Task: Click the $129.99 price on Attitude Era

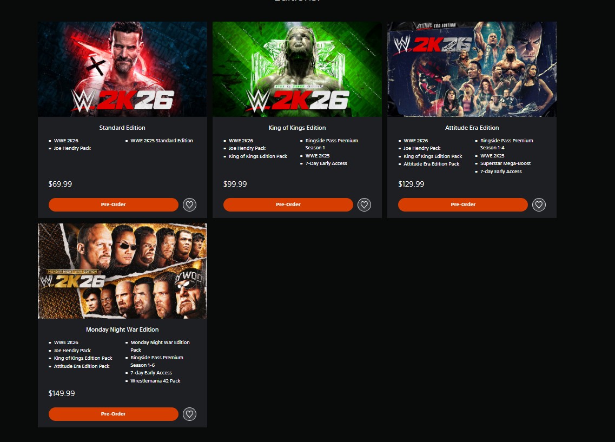Action: point(411,184)
